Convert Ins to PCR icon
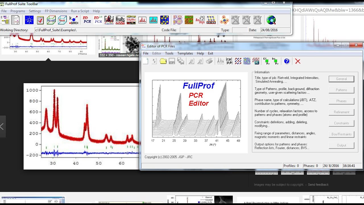Image resolution: width=364 pixels, height=205 pixels. pyautogui.click(x=275, y=61)
